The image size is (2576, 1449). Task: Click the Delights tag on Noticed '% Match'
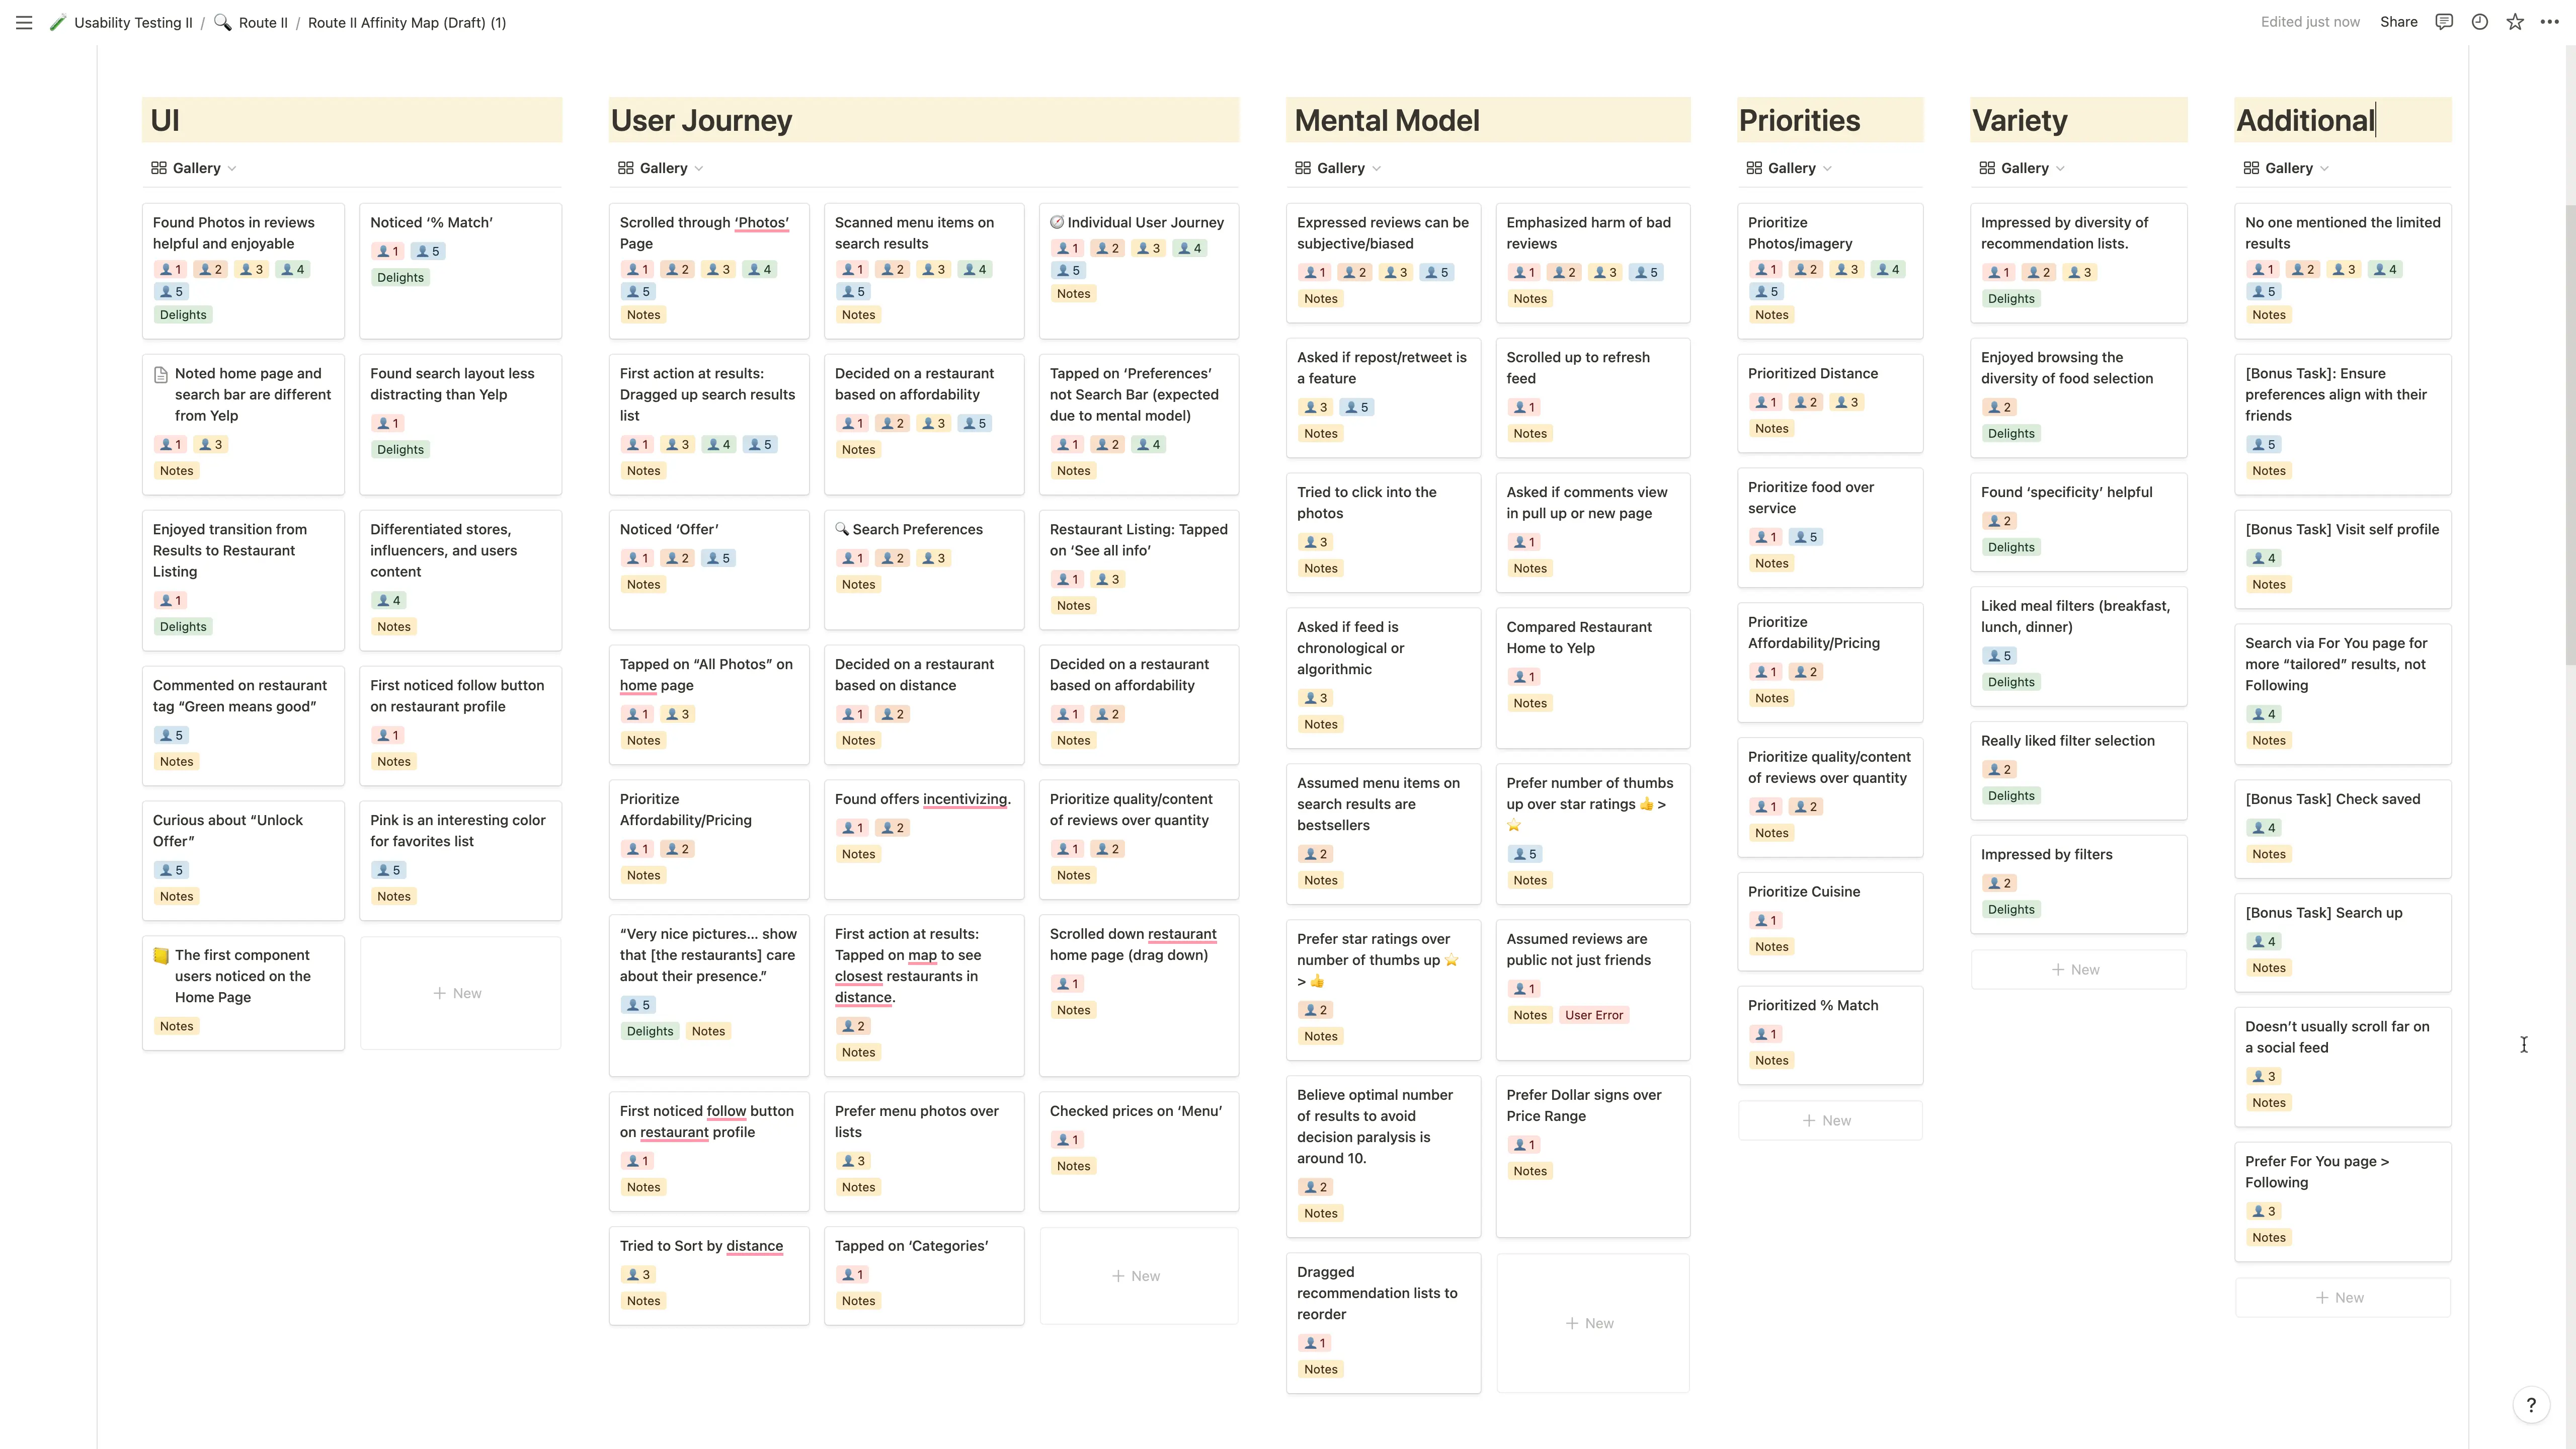pos(400,277)
